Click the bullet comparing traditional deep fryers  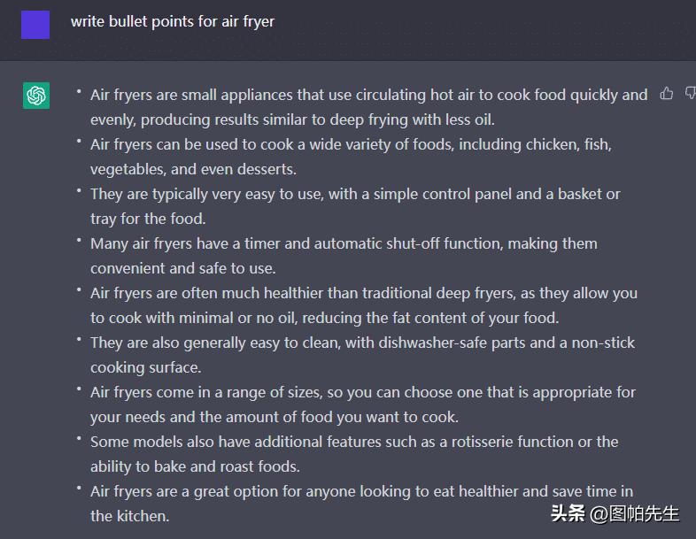coord(363,293)
